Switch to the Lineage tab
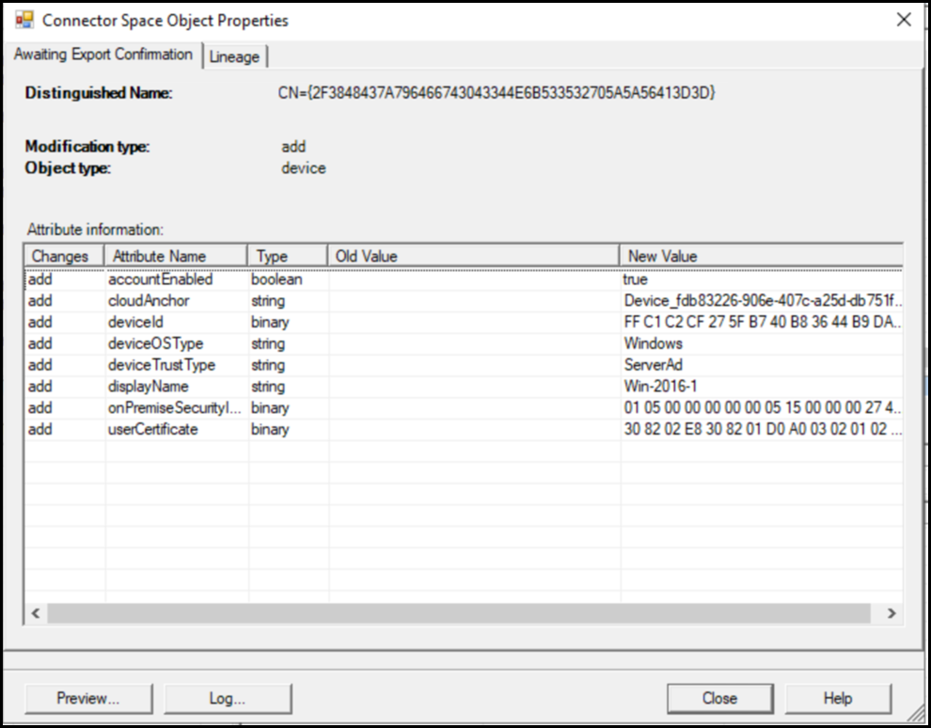 point(234,56)
